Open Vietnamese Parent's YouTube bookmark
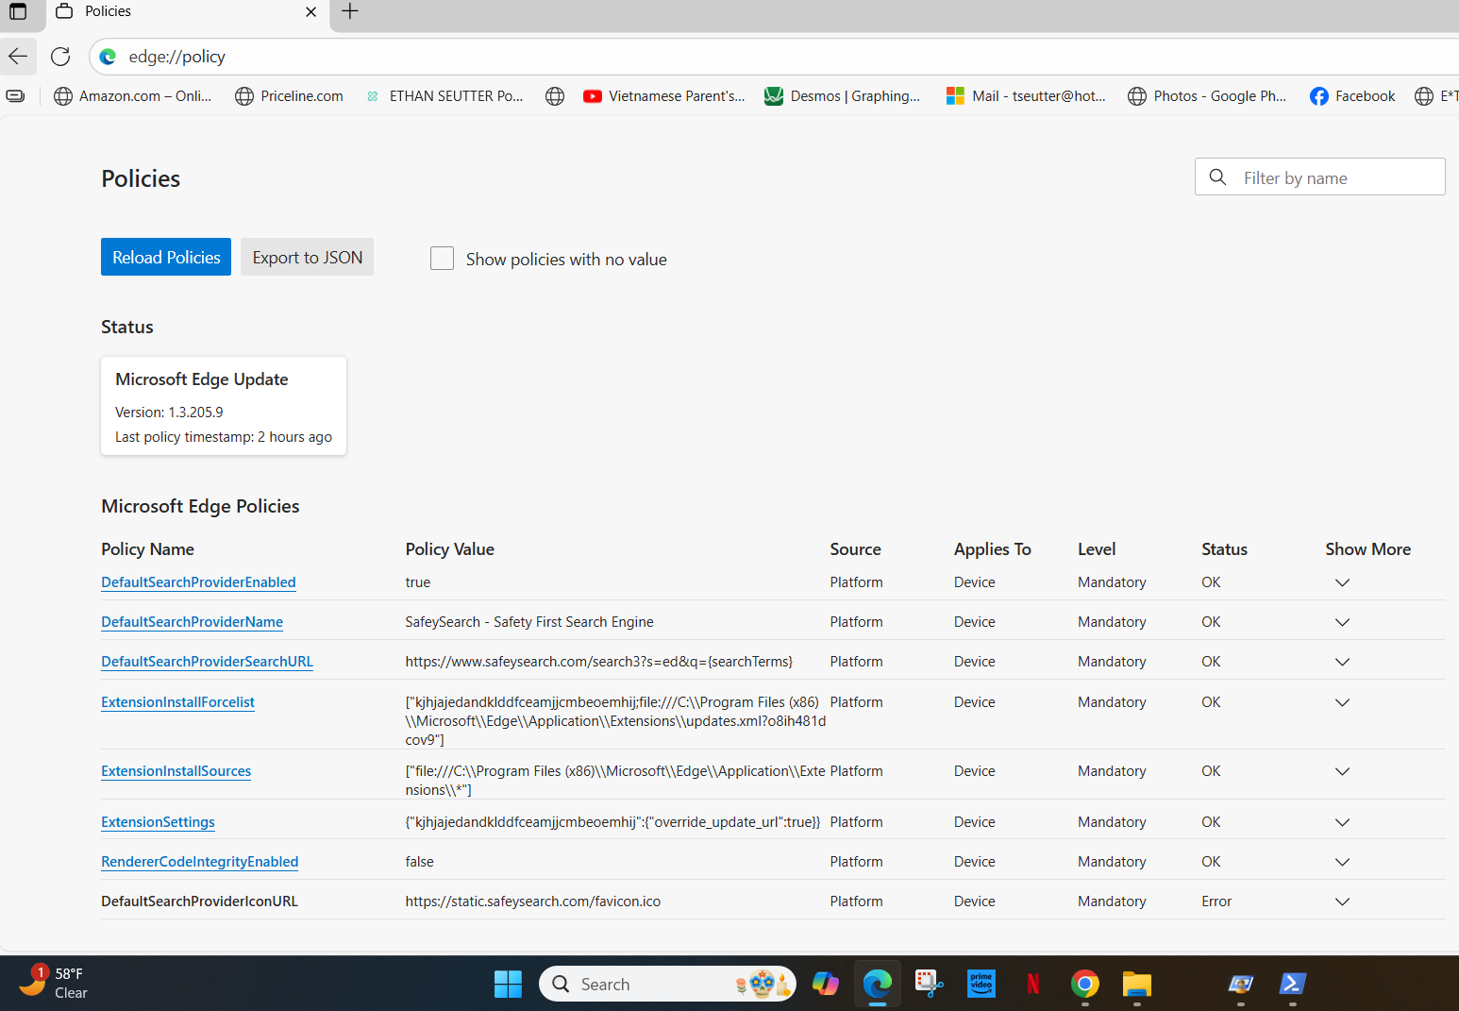 tap(664, 96)
